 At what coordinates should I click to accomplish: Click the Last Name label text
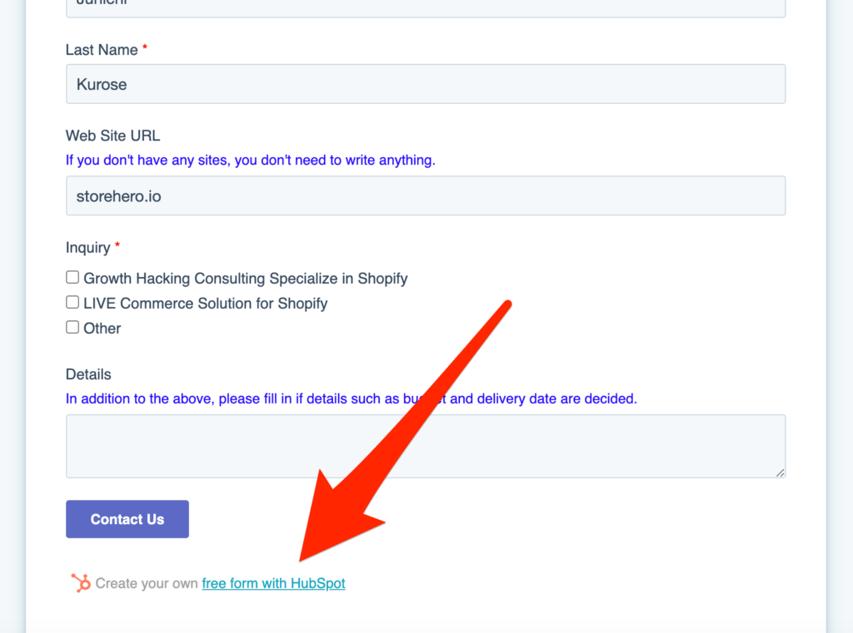102,50
